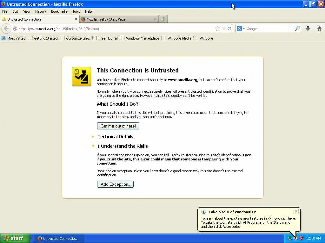Click the 12:10 AM system clock
The width and height of the screenshot is (325, 243).
tap(313, 238)
